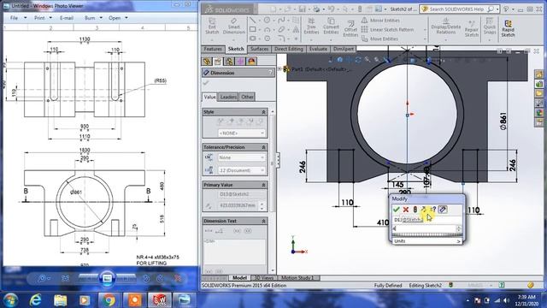Delete image with red X in Photo Viewer
The width and height of the screenshot is (547, 308).
178,278
